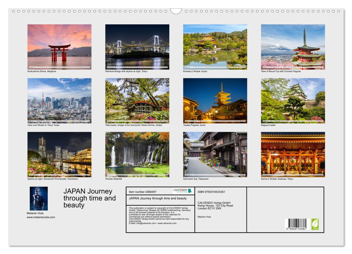This screenshot has width=352, height=254.
Task: Select the Sanmachi Suji, Takayama image
Action: [216, 155]
